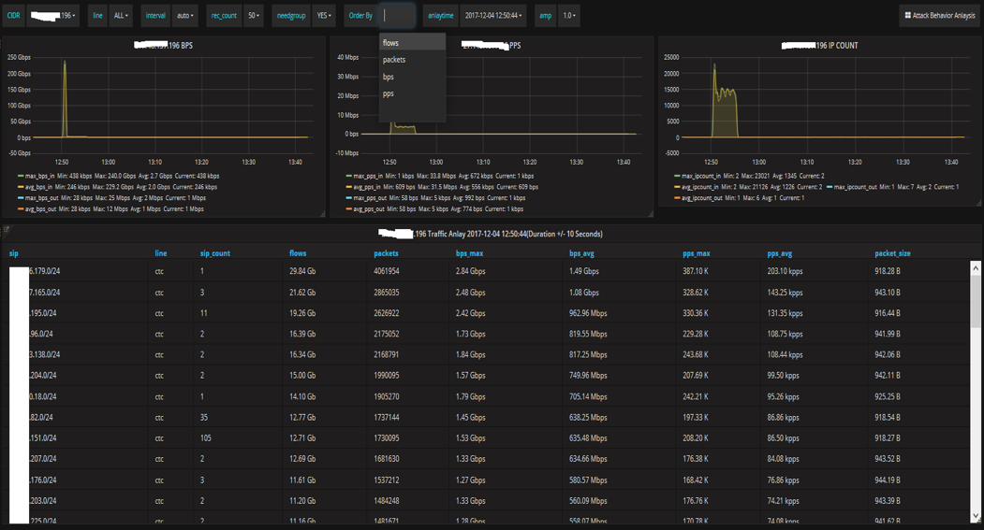This screenshot has height=530, width=984.
Task: Open the Traffic Anlay table panel title menu
Action: point(490,234)
